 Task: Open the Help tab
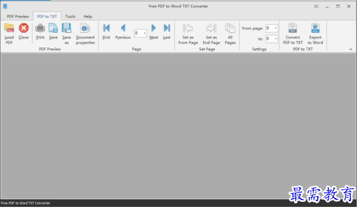click(88, 16)
